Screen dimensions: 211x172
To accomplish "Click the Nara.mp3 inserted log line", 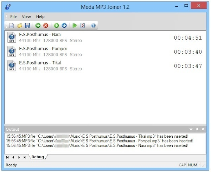I will click(x=97, y=145).
